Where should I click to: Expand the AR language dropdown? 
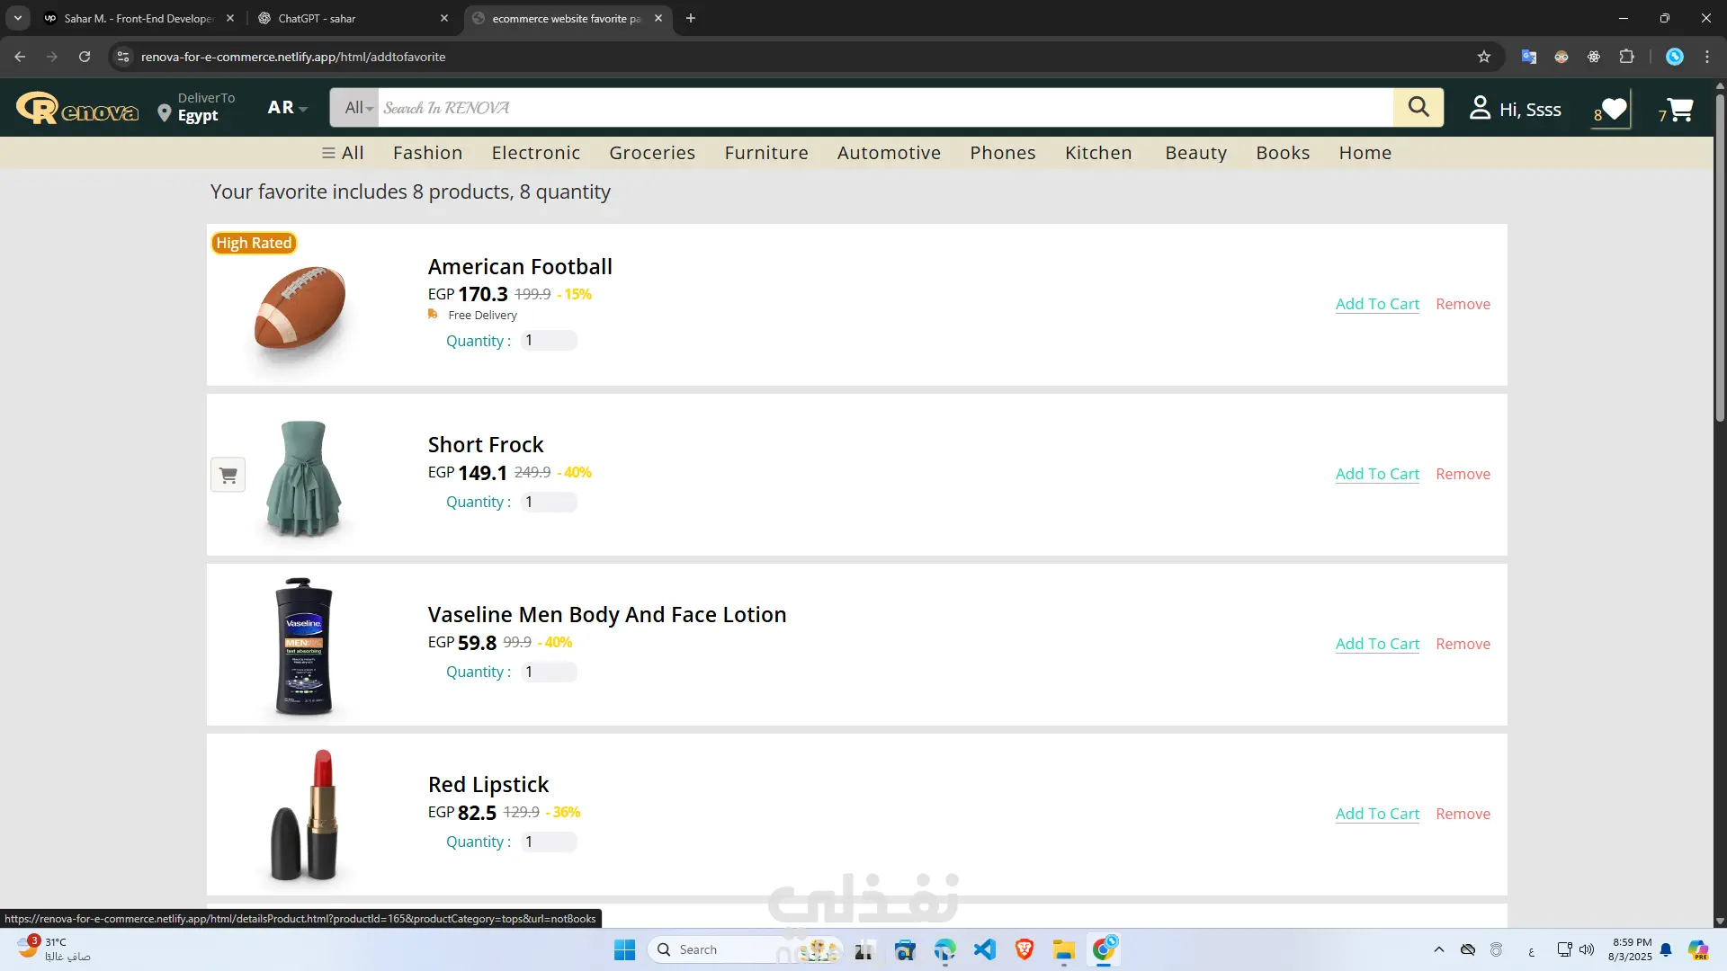pyautogui.click(x=288, y=108)
